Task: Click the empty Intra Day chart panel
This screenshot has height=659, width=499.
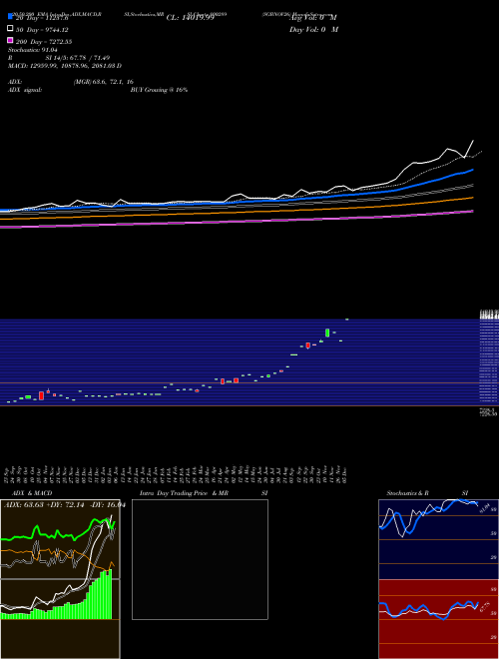Action: tap(200, 559)
